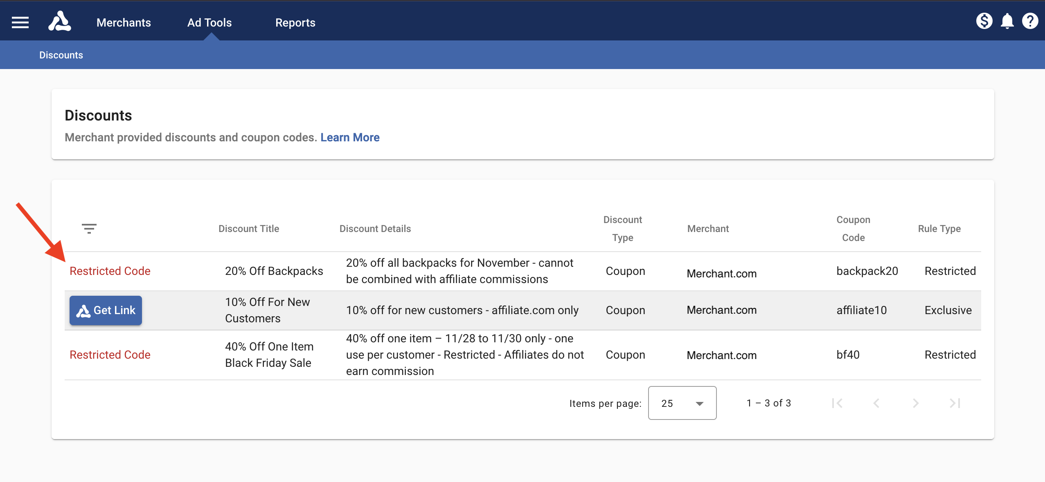Click Restricted rule type in backpack20 row
Image resolution: width=1045 pixels, height=482 pixels.
(950, 271)
